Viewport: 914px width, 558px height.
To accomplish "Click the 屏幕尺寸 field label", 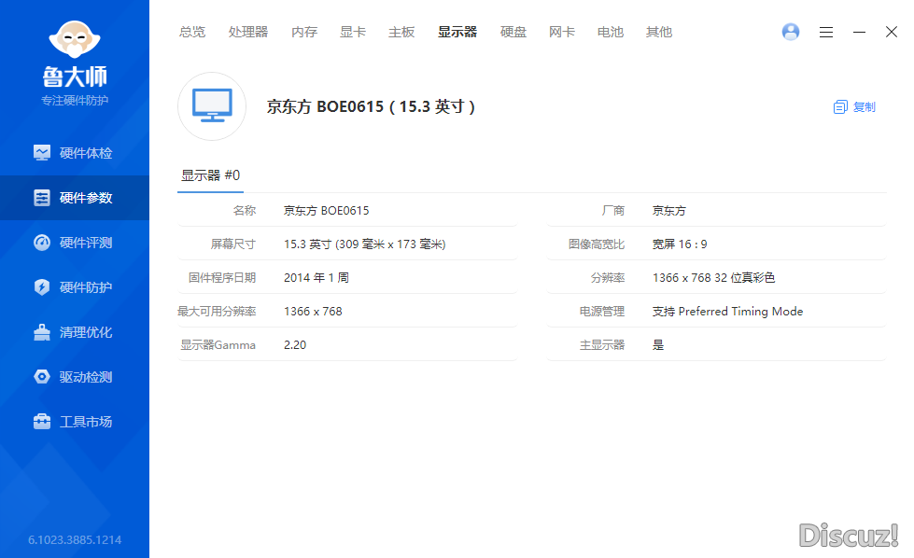I will click(233, 244).
